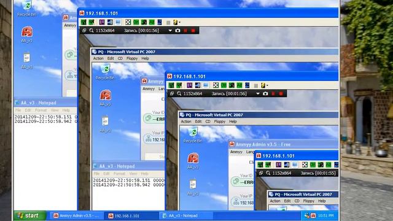Stop recording with red square in outermost recording bar
393x221 pixels.
(x=193, y=31)
